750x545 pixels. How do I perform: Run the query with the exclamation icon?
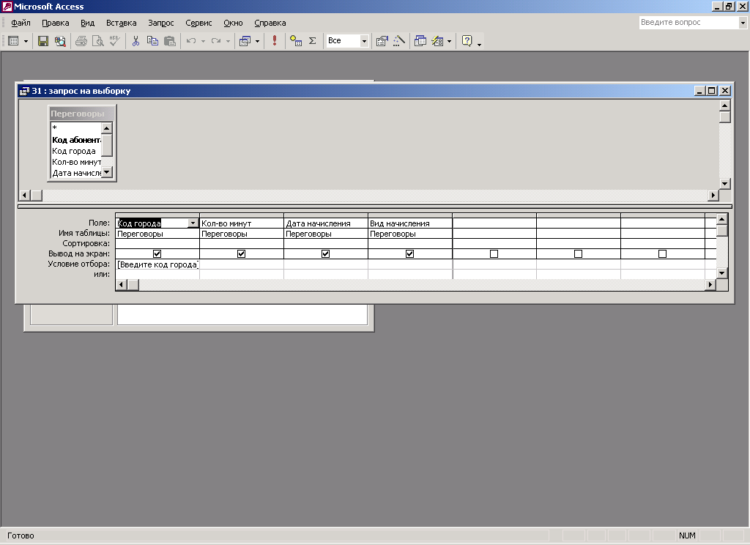coord(275,41)
